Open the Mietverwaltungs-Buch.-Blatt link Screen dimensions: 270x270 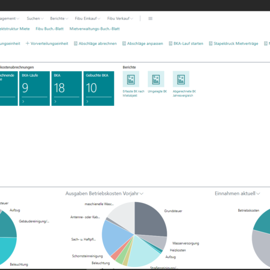(94, 29)
